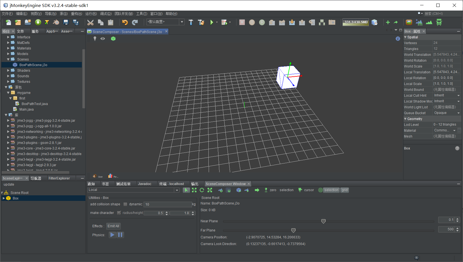Toggle the grid button
Screen dimensions: 463x262
click(344, 190)
